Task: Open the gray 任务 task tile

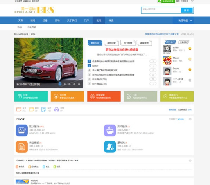Action: click(x=140, y=96)
